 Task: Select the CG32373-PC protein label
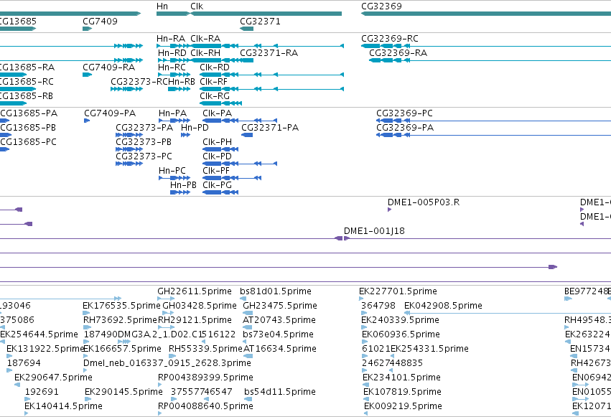[x=144, y=156]
